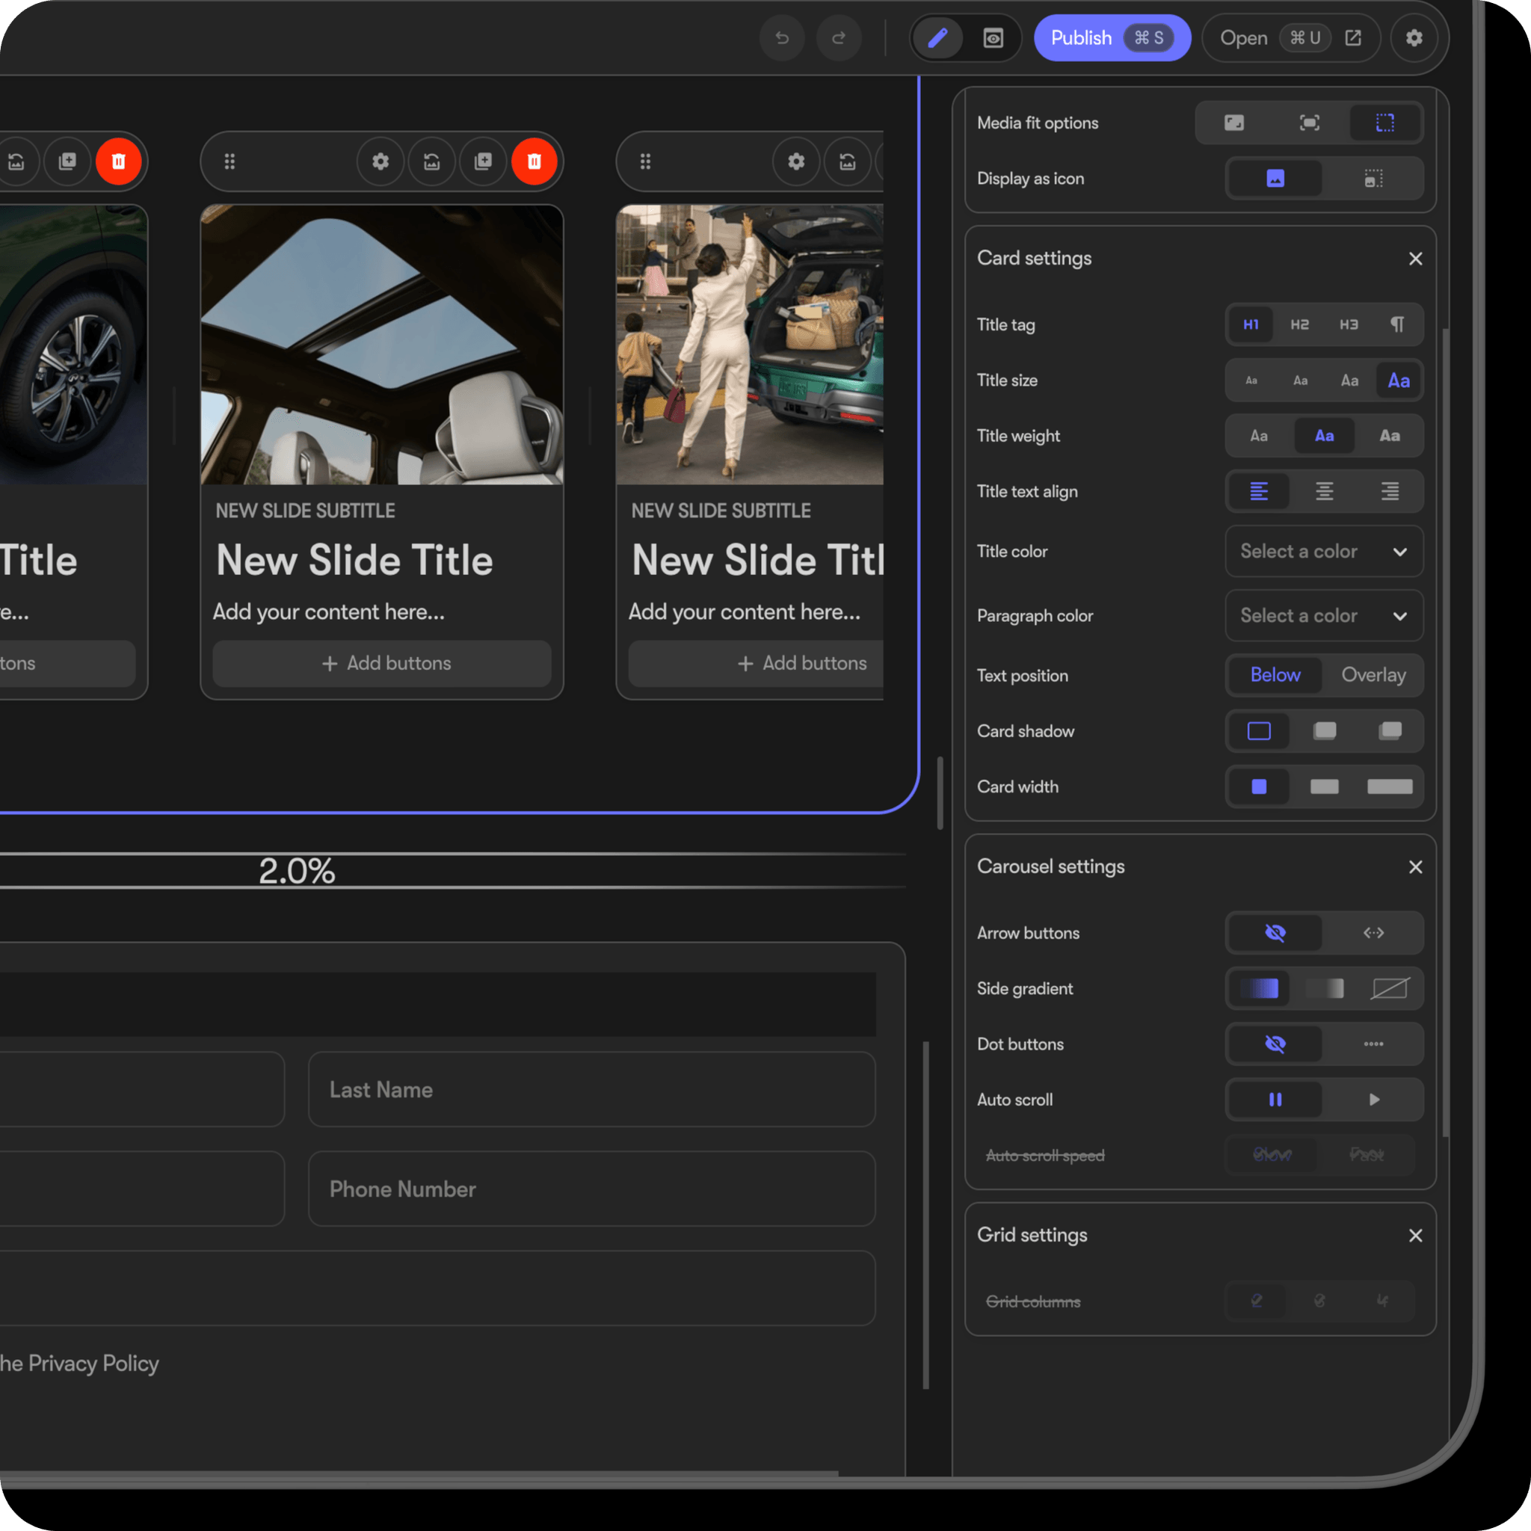This screenshot has height=1531, width=1531.
Task: Set Title tag to H3
Action: pyautogui.click(x=1349, y=325)
